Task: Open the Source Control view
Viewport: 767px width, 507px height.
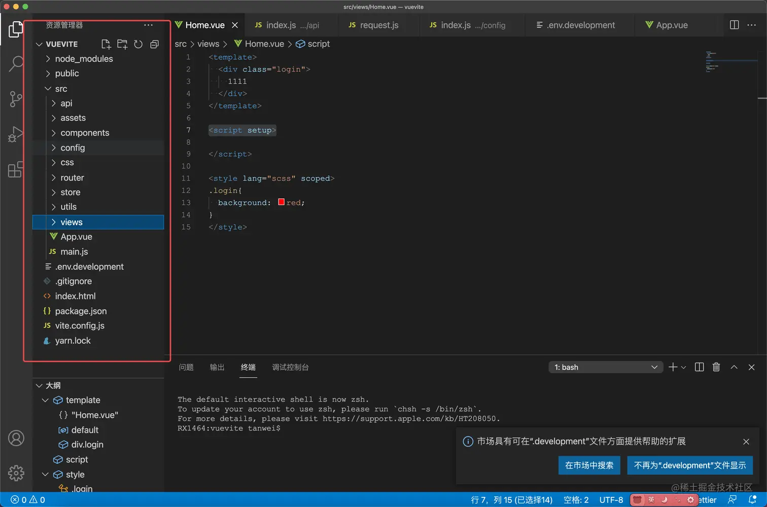Action: [x=16, y=99]
